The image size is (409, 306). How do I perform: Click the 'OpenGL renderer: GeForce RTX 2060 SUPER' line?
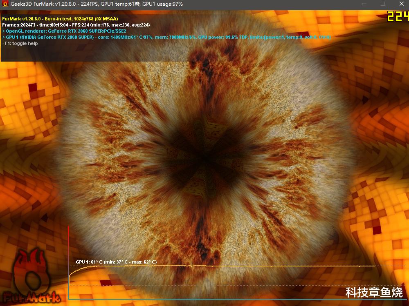[64, 31]
